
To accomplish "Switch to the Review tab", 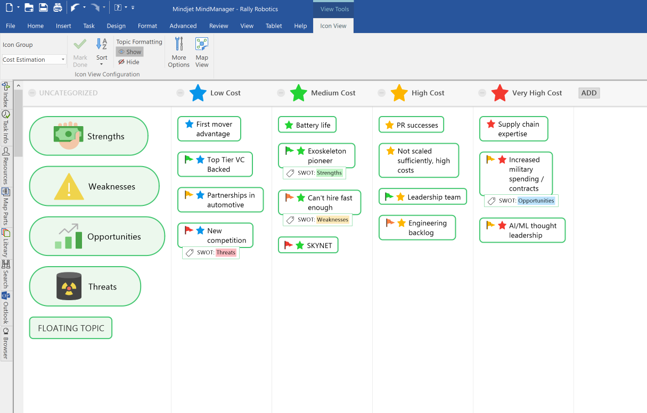I will (218, 25).
